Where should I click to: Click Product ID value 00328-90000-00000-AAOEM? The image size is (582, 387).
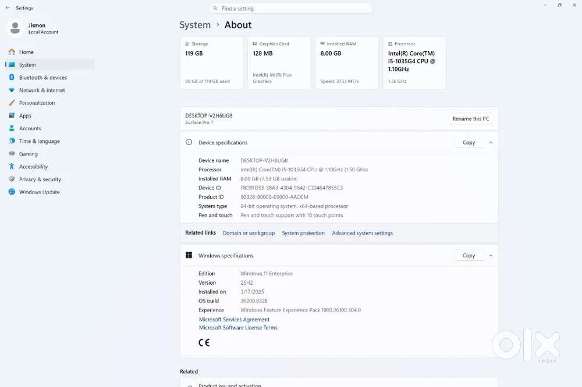pyautogui.click(x=274, y=197)
